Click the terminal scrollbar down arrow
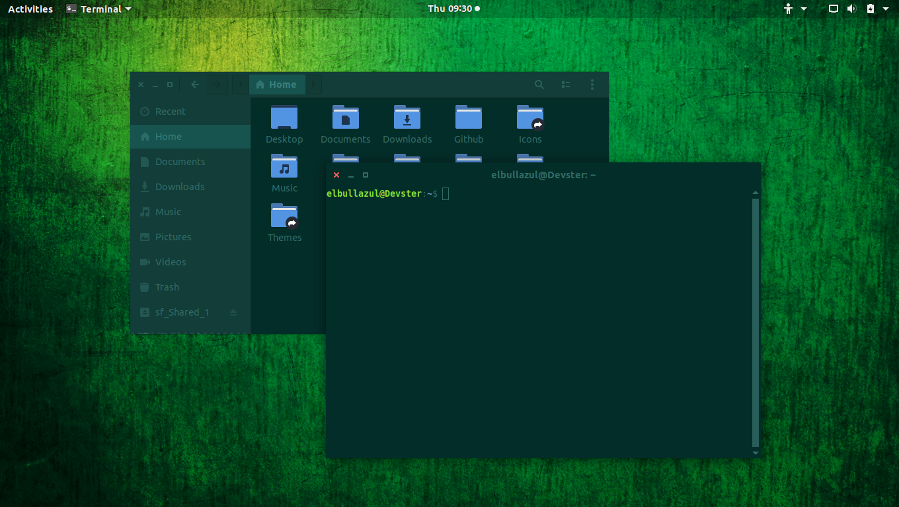 tap(756, 453)
